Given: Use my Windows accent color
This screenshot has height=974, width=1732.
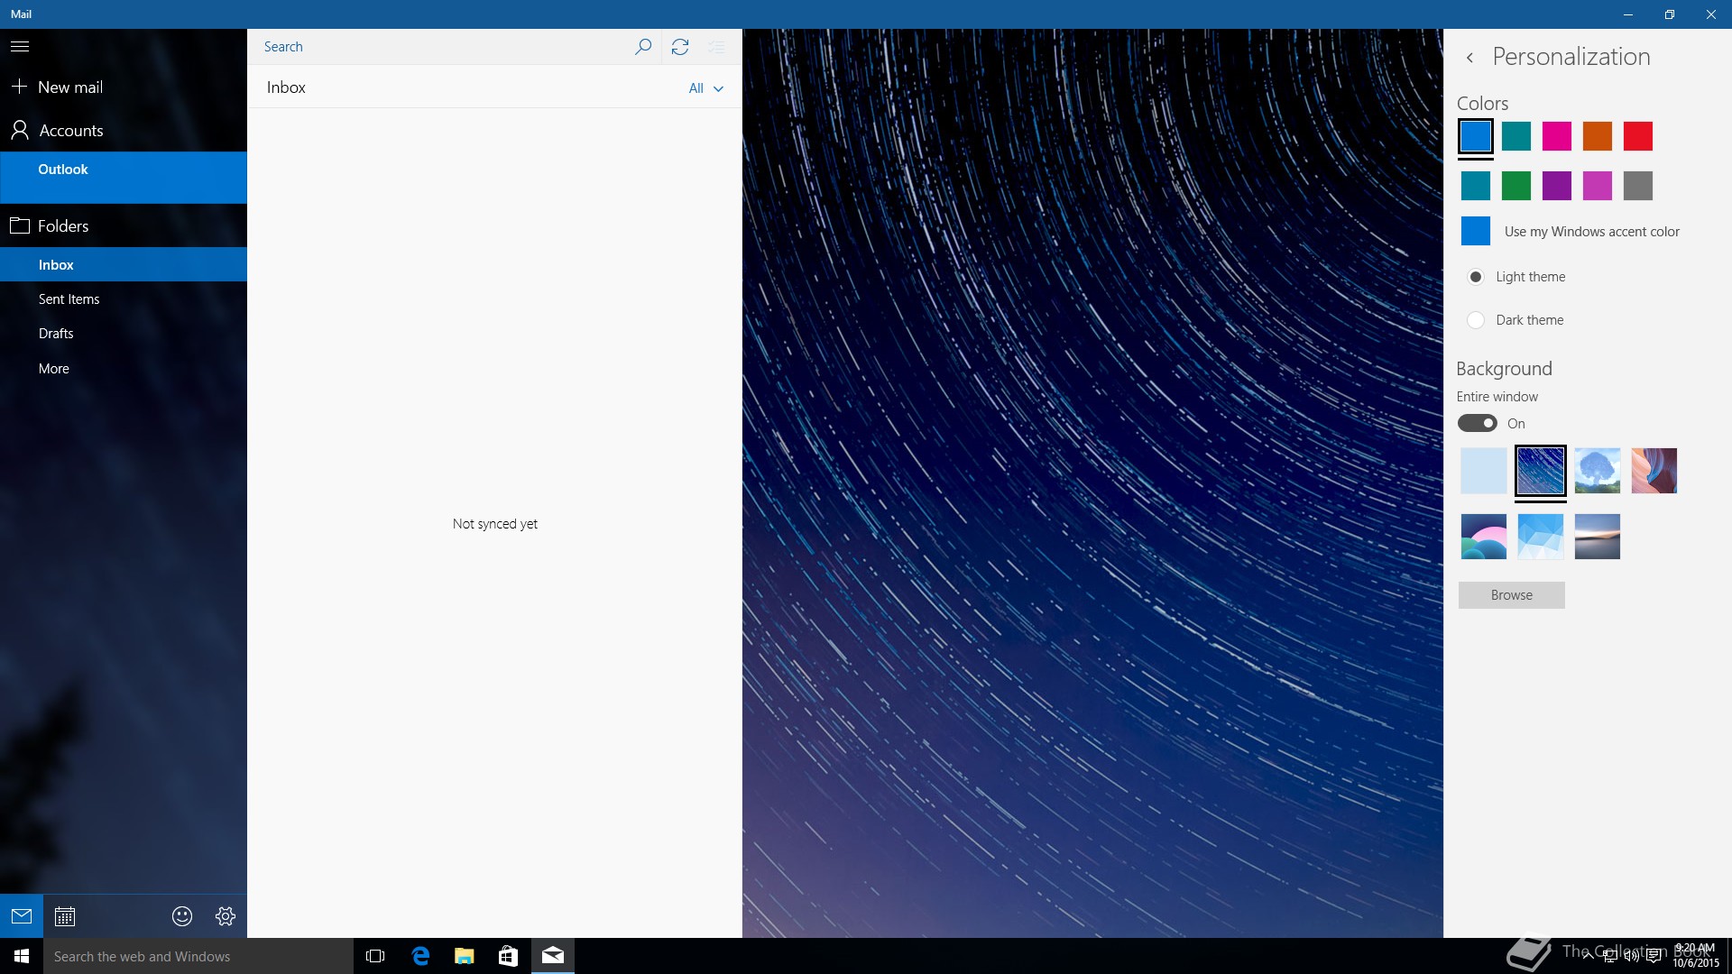Looking at the screenshot, I should (x=1571, y=231).
